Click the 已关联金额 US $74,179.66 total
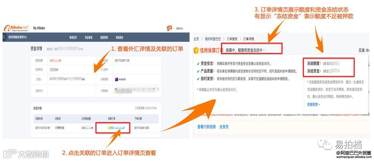Screen dimensions: 374x161 146,108
